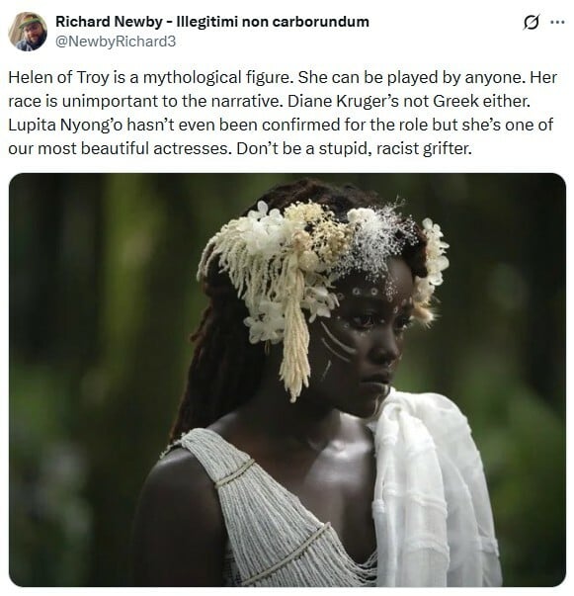
Task: Open the three-dot more options menu
Action: (557, 22)
